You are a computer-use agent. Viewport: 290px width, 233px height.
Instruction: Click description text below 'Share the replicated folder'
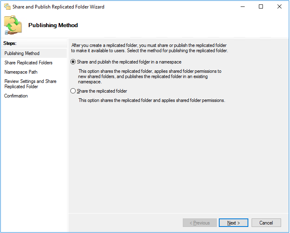[x=152, y=100]
